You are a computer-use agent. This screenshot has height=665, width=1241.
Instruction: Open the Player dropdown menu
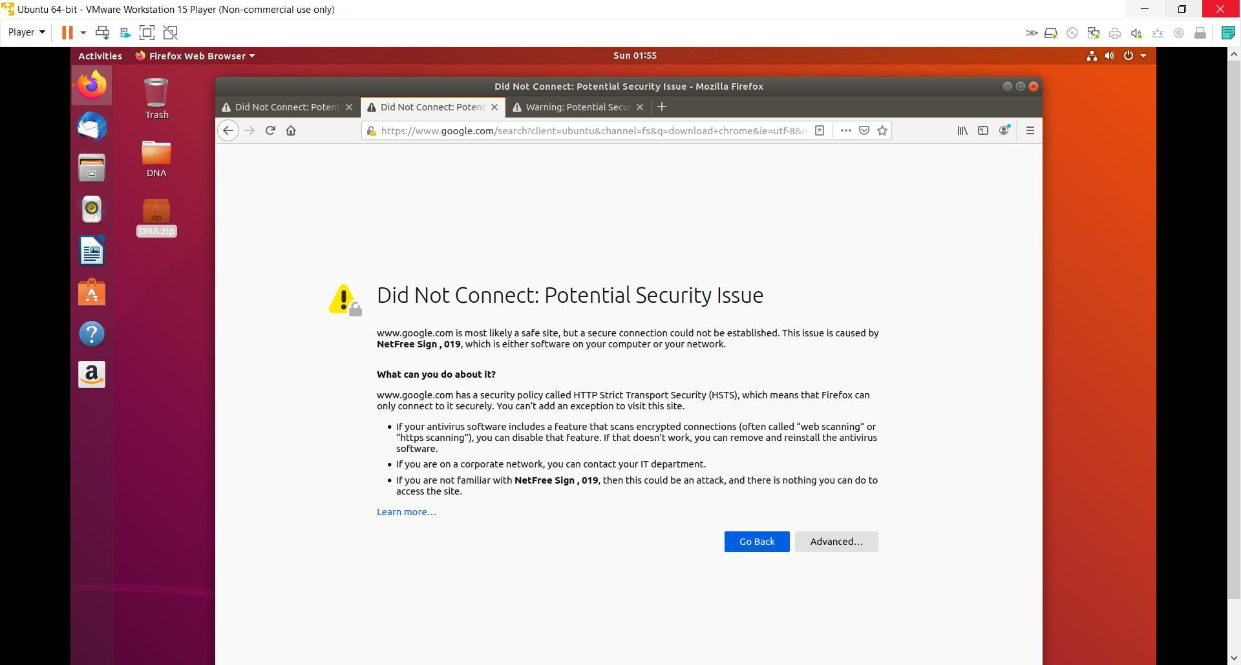tap(27, 32)
